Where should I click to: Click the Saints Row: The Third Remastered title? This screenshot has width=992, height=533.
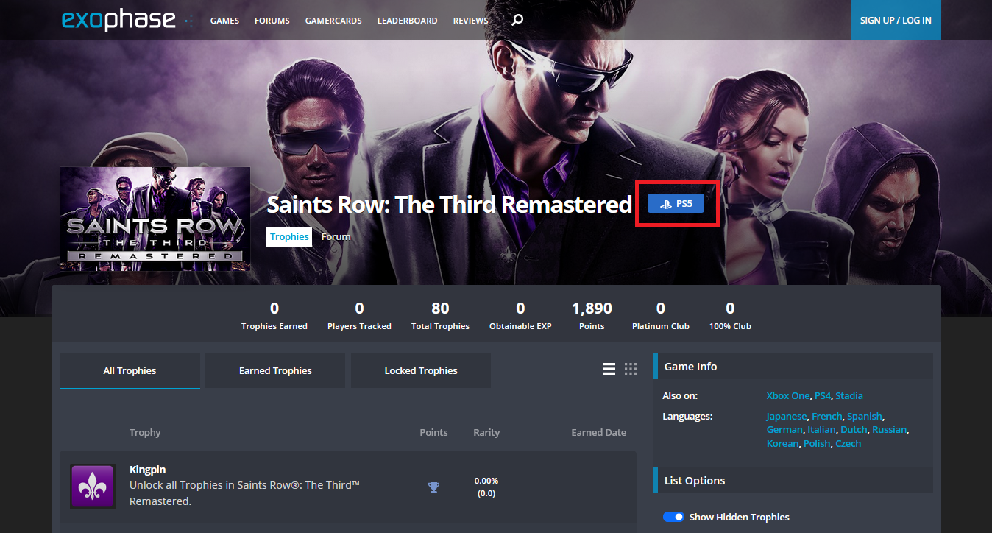tap(449, 204)
